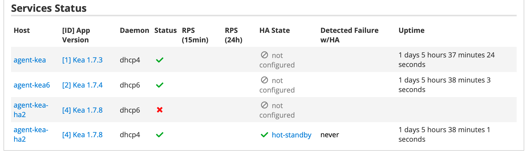Click not-configured icon in agent-kea6 row
This screenshot has width=529, height=155.
point(264,80)
